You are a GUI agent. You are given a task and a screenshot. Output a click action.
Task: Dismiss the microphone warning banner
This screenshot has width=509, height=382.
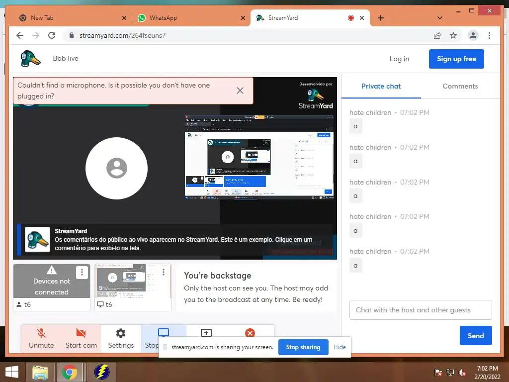(x=240, y=91)
